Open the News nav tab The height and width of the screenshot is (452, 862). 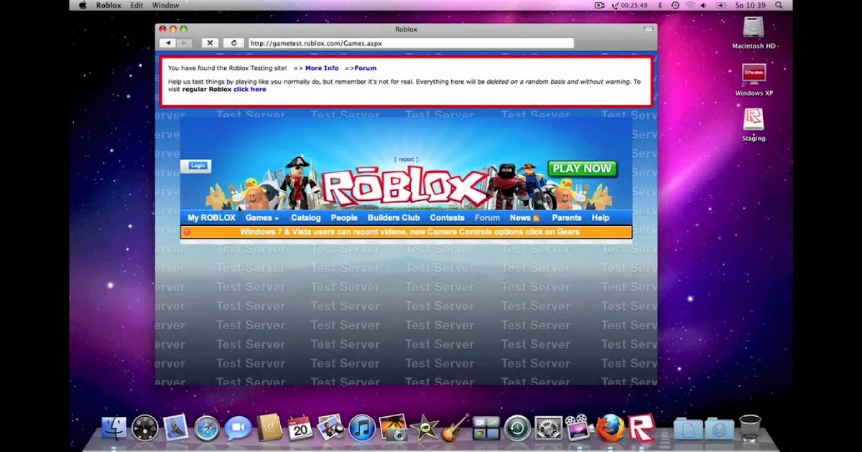(520, 217)
